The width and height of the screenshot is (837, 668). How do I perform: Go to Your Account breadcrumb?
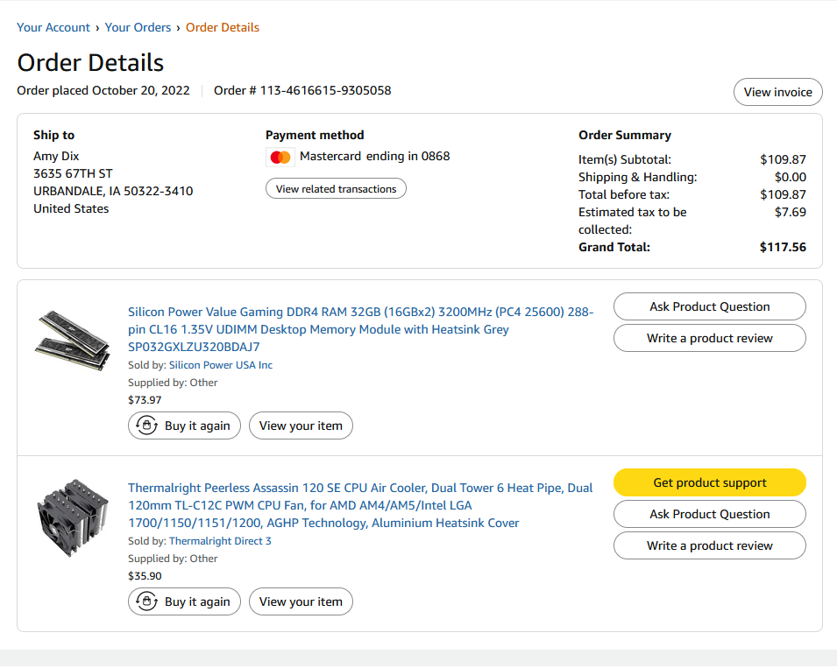(53, 27)
